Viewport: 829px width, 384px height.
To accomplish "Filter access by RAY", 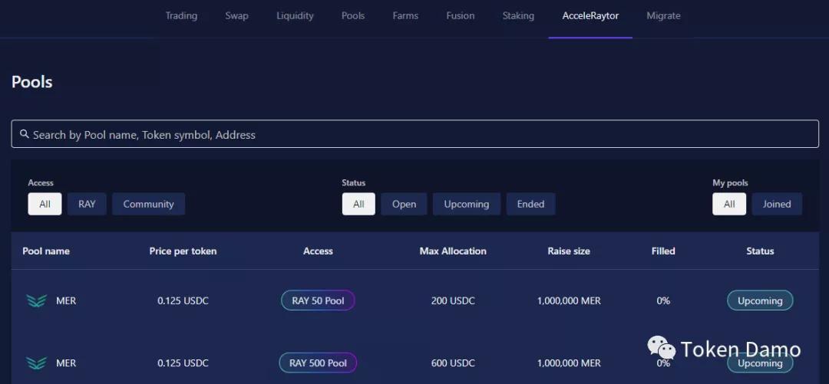I will [x=87, y=204].
